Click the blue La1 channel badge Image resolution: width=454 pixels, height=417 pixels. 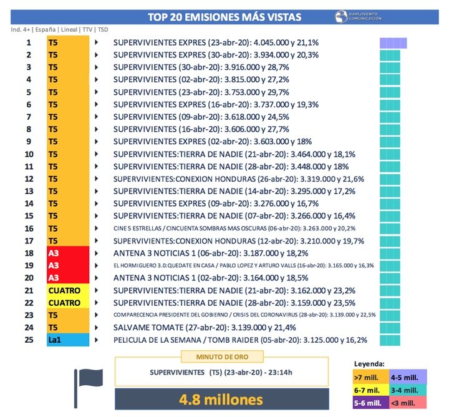pyautogui.click(x=69, y=340)
